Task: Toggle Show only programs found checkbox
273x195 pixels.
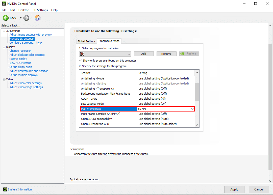Action: (81, 61)
